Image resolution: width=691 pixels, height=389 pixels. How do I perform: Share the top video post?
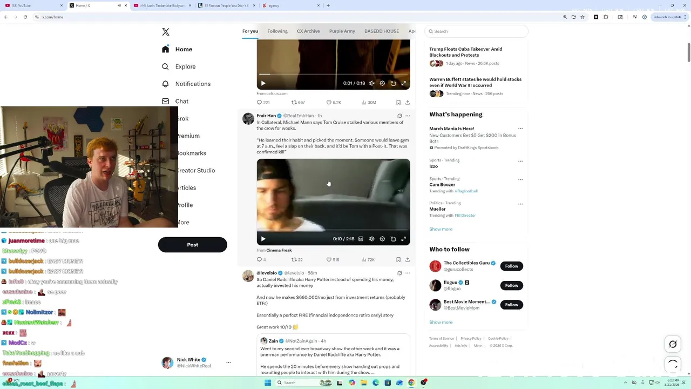pyautogui.click(x=408, y=102)
